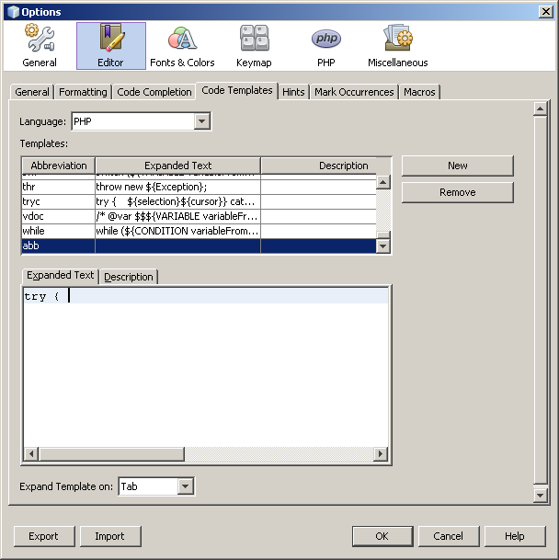Click the Remove template button

(x=457, y=192)
